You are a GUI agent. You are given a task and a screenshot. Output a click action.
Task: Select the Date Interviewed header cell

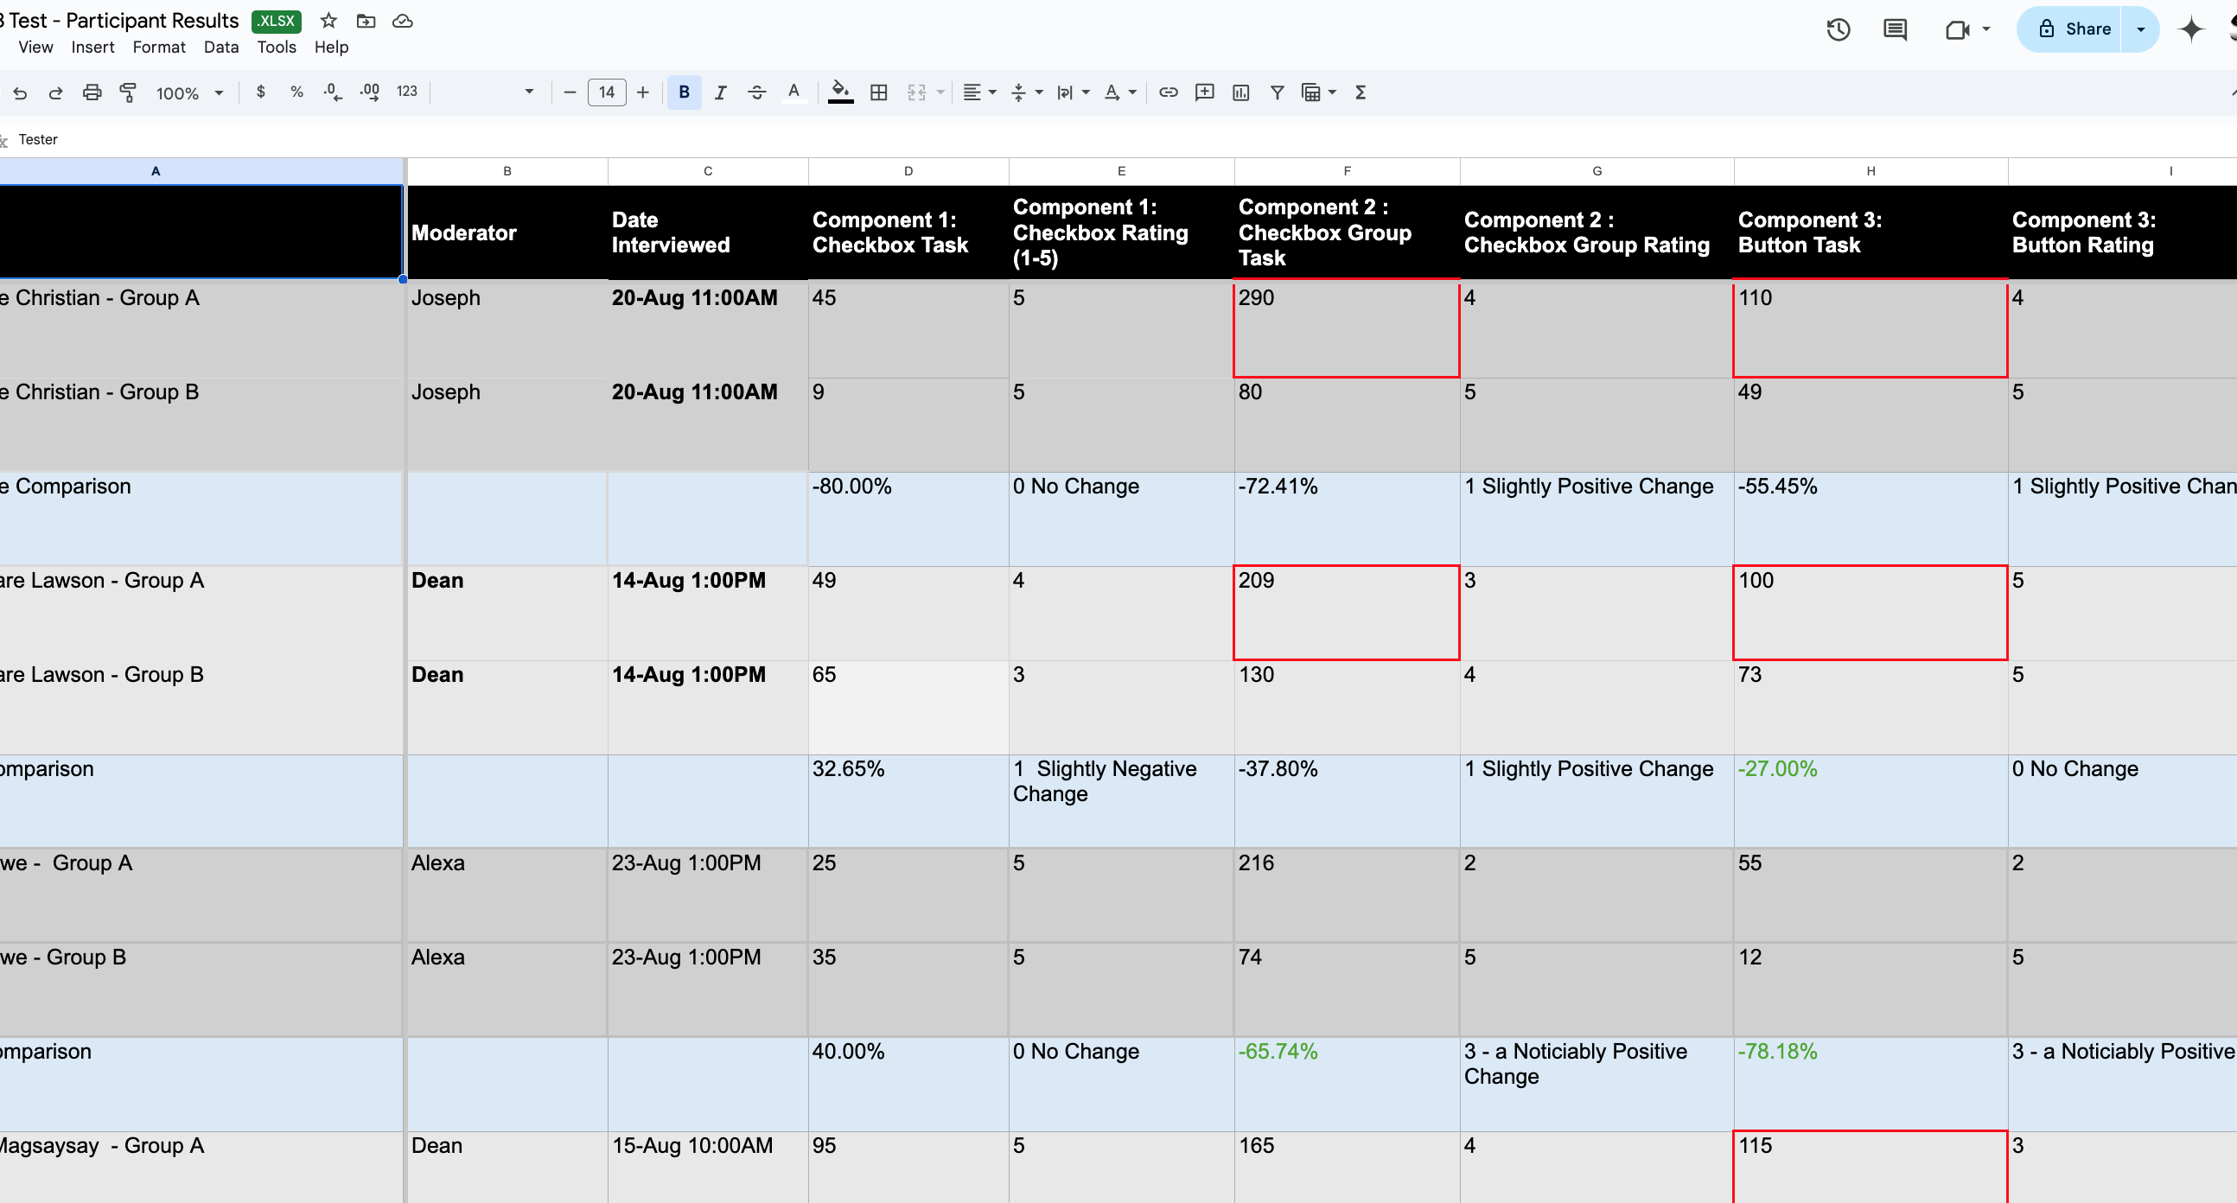click(x=708, y=232)
